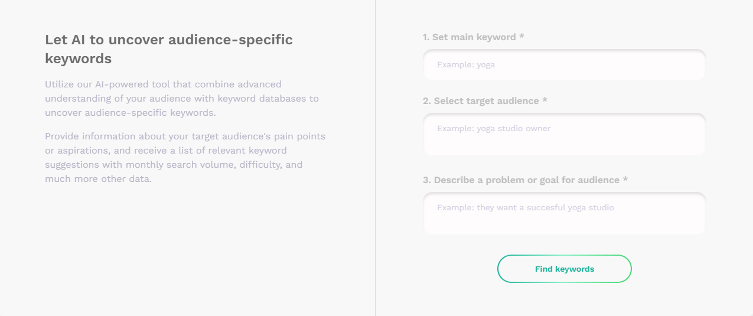Click the "3. Describe a problem or goal" label
Image resolution: width=753 pixels, height=316 pixels.
pyautogui.click(x=521, y=180)
